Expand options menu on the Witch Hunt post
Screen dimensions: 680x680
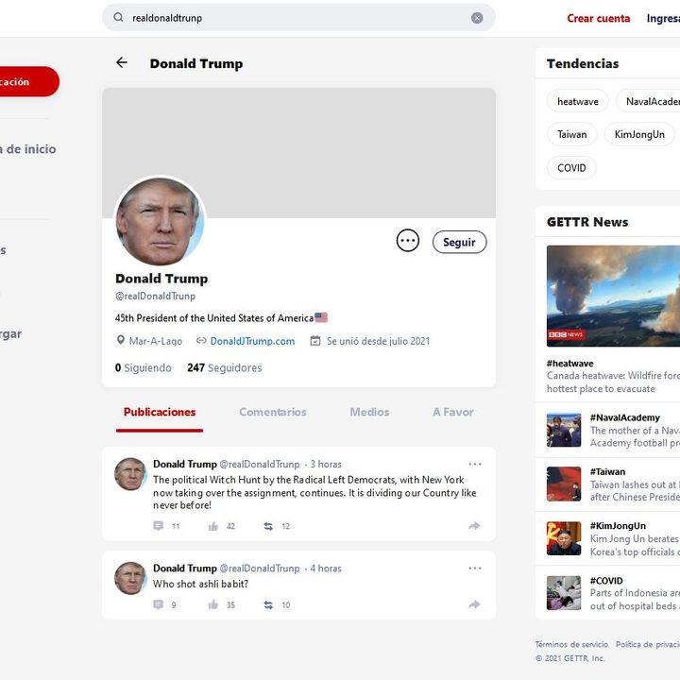click(x=474, y=465)
